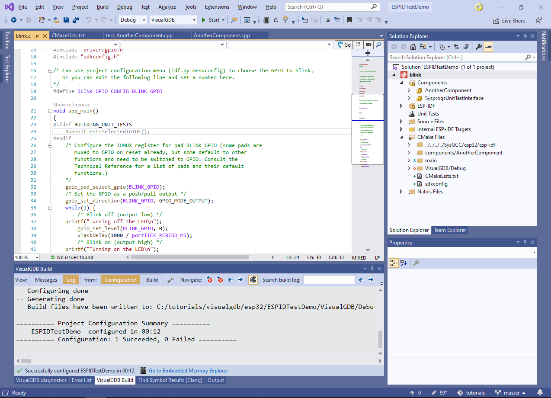Sort properties alphabetically icon
This screenshot has height=398, width=551.
(404, 263)
